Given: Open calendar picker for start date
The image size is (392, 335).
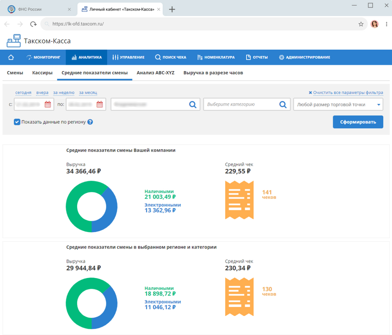Looking at the screenshot, I should pyautogui.click(x=48, y=104).
